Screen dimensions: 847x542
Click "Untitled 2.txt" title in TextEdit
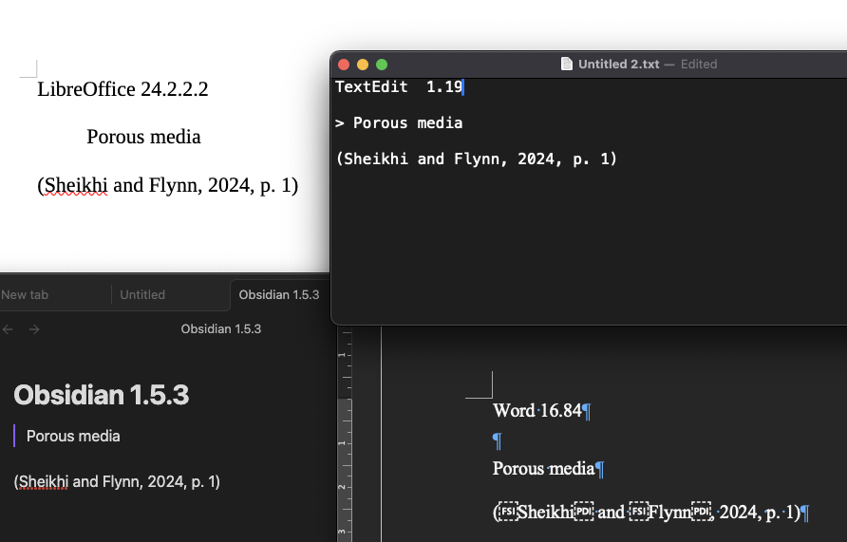[x=618, y=65]
